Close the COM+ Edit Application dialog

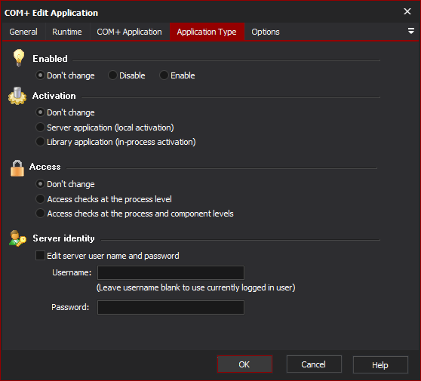coord(407,11)
